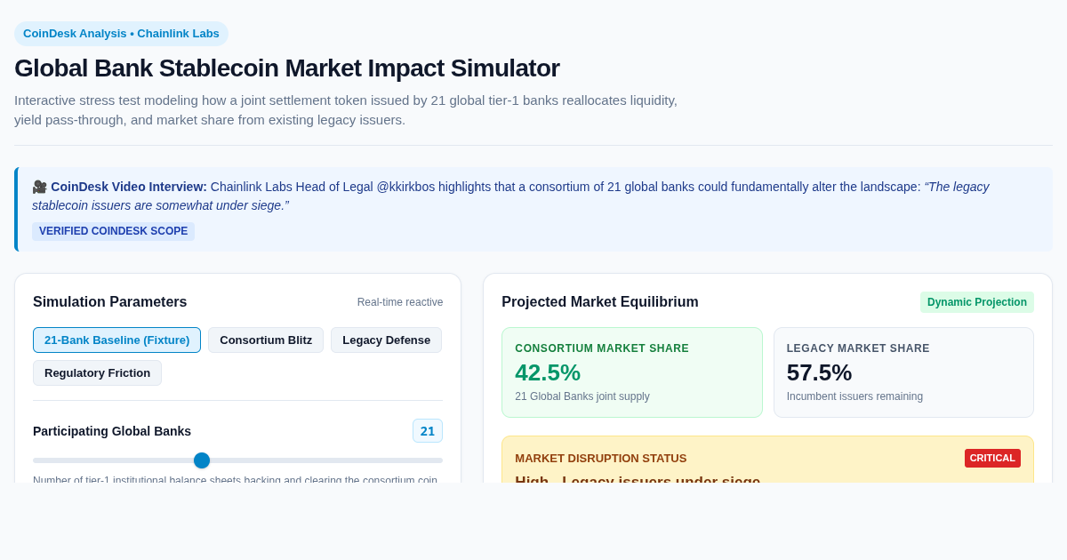Click the Participating Global Banks value 21
This screenshot has height=560, width=1067.
(x=428, y=431)
